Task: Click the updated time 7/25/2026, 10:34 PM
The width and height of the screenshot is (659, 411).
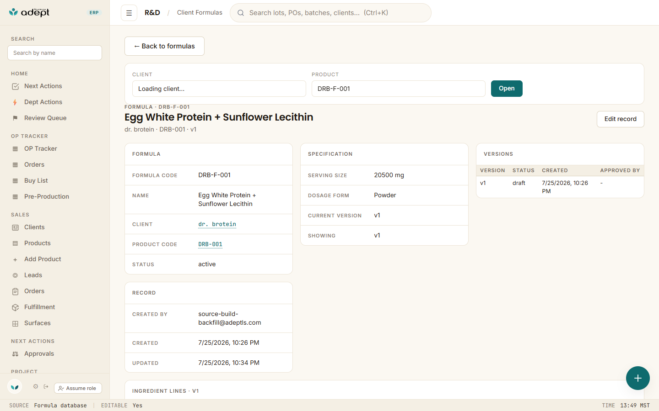Action: point(229,363)
